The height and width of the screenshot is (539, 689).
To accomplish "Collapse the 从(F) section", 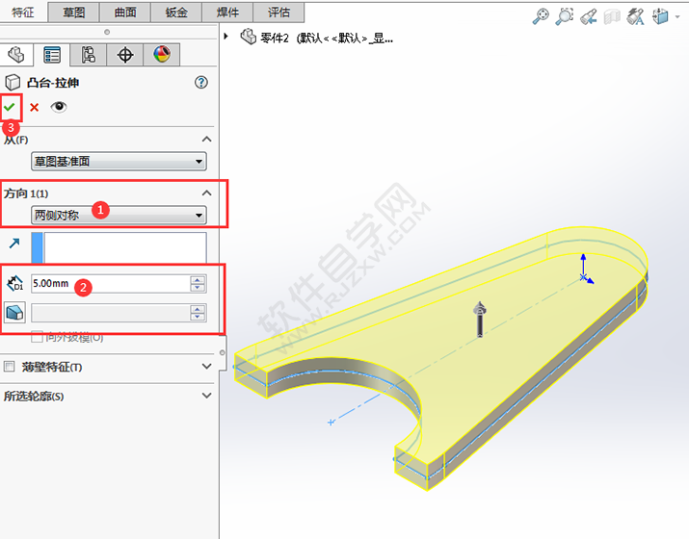I will (206, 140).
